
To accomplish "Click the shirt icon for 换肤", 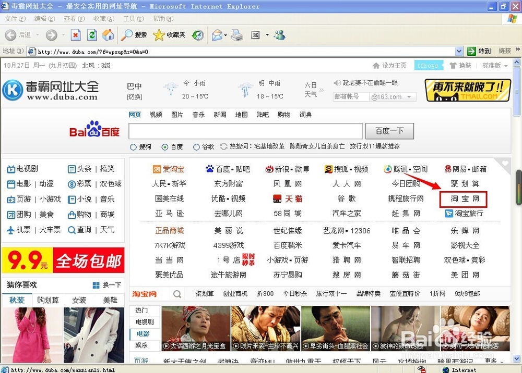I will tap(453, 66).
